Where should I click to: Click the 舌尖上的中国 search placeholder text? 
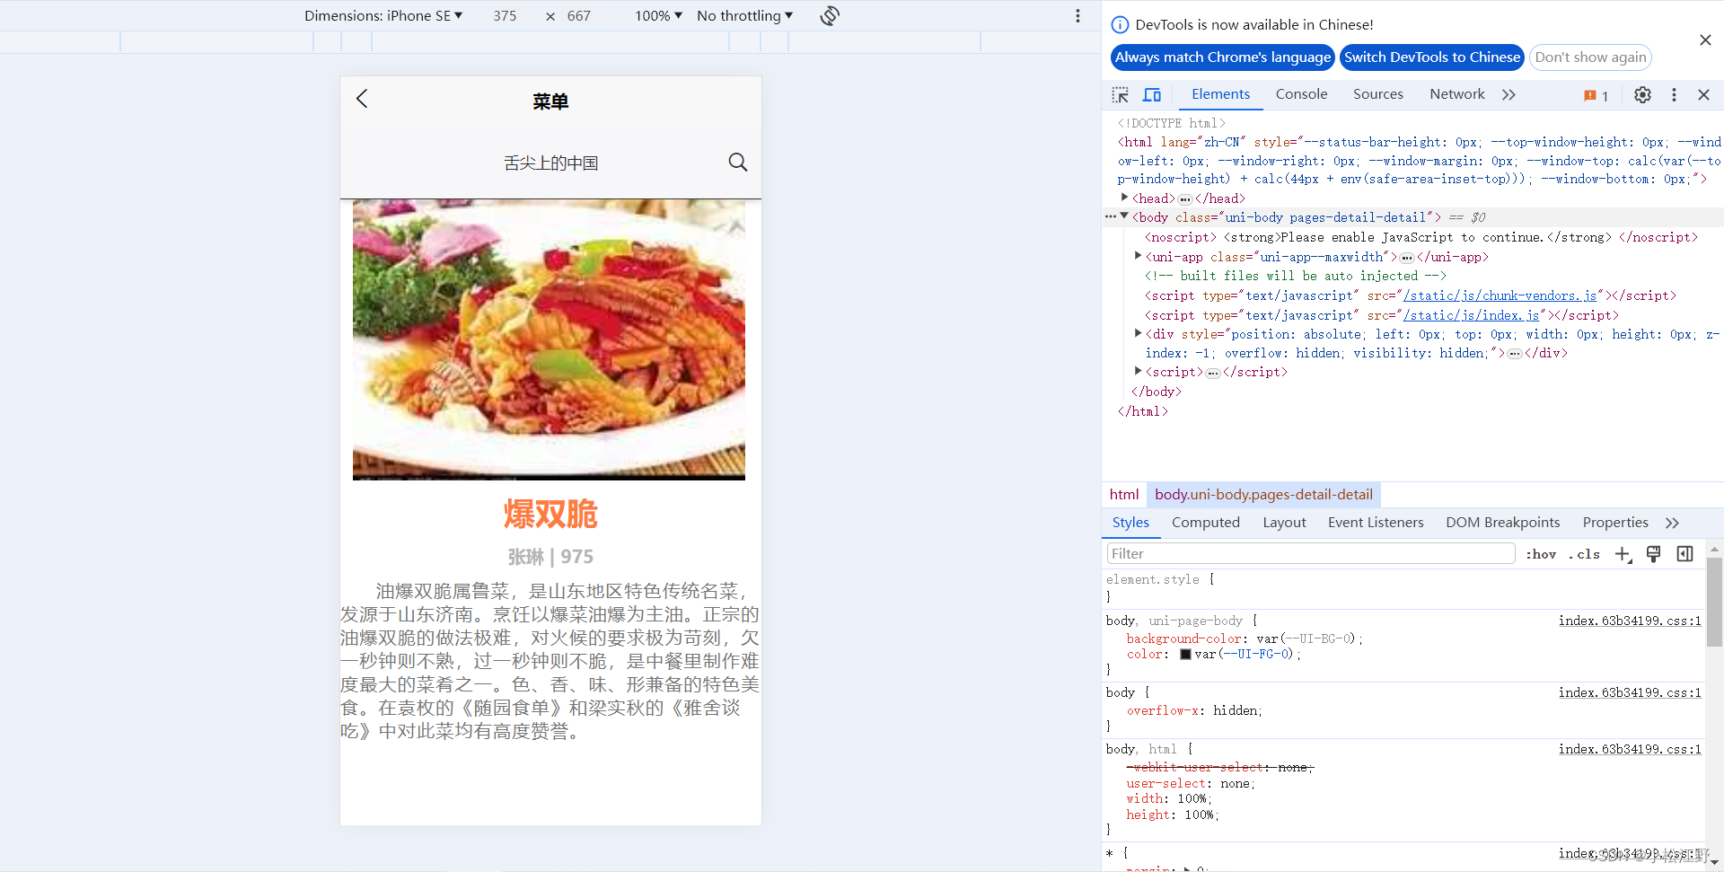[550, 163]
